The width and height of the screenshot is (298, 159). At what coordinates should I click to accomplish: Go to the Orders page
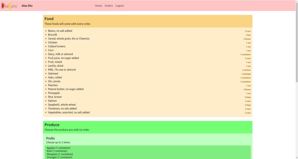click(109, 6)
